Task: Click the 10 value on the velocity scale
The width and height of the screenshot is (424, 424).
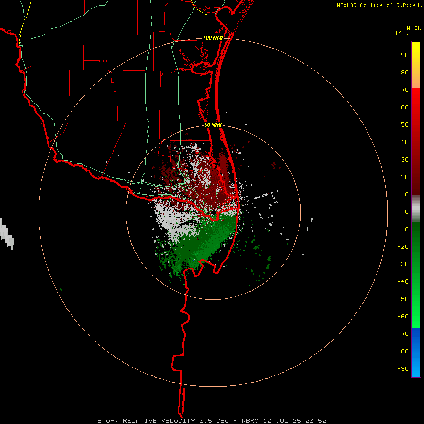Action: [405, 195]
